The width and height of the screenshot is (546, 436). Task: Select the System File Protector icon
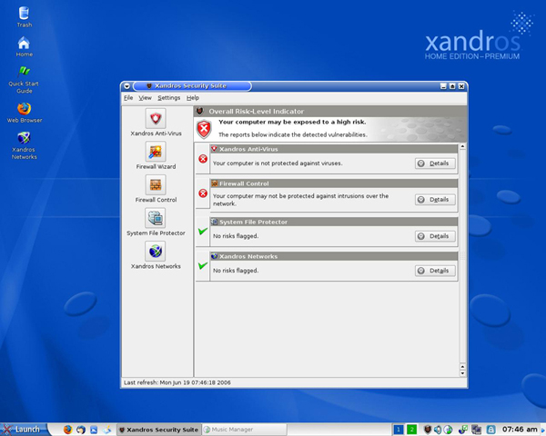(x=156, y=218)
